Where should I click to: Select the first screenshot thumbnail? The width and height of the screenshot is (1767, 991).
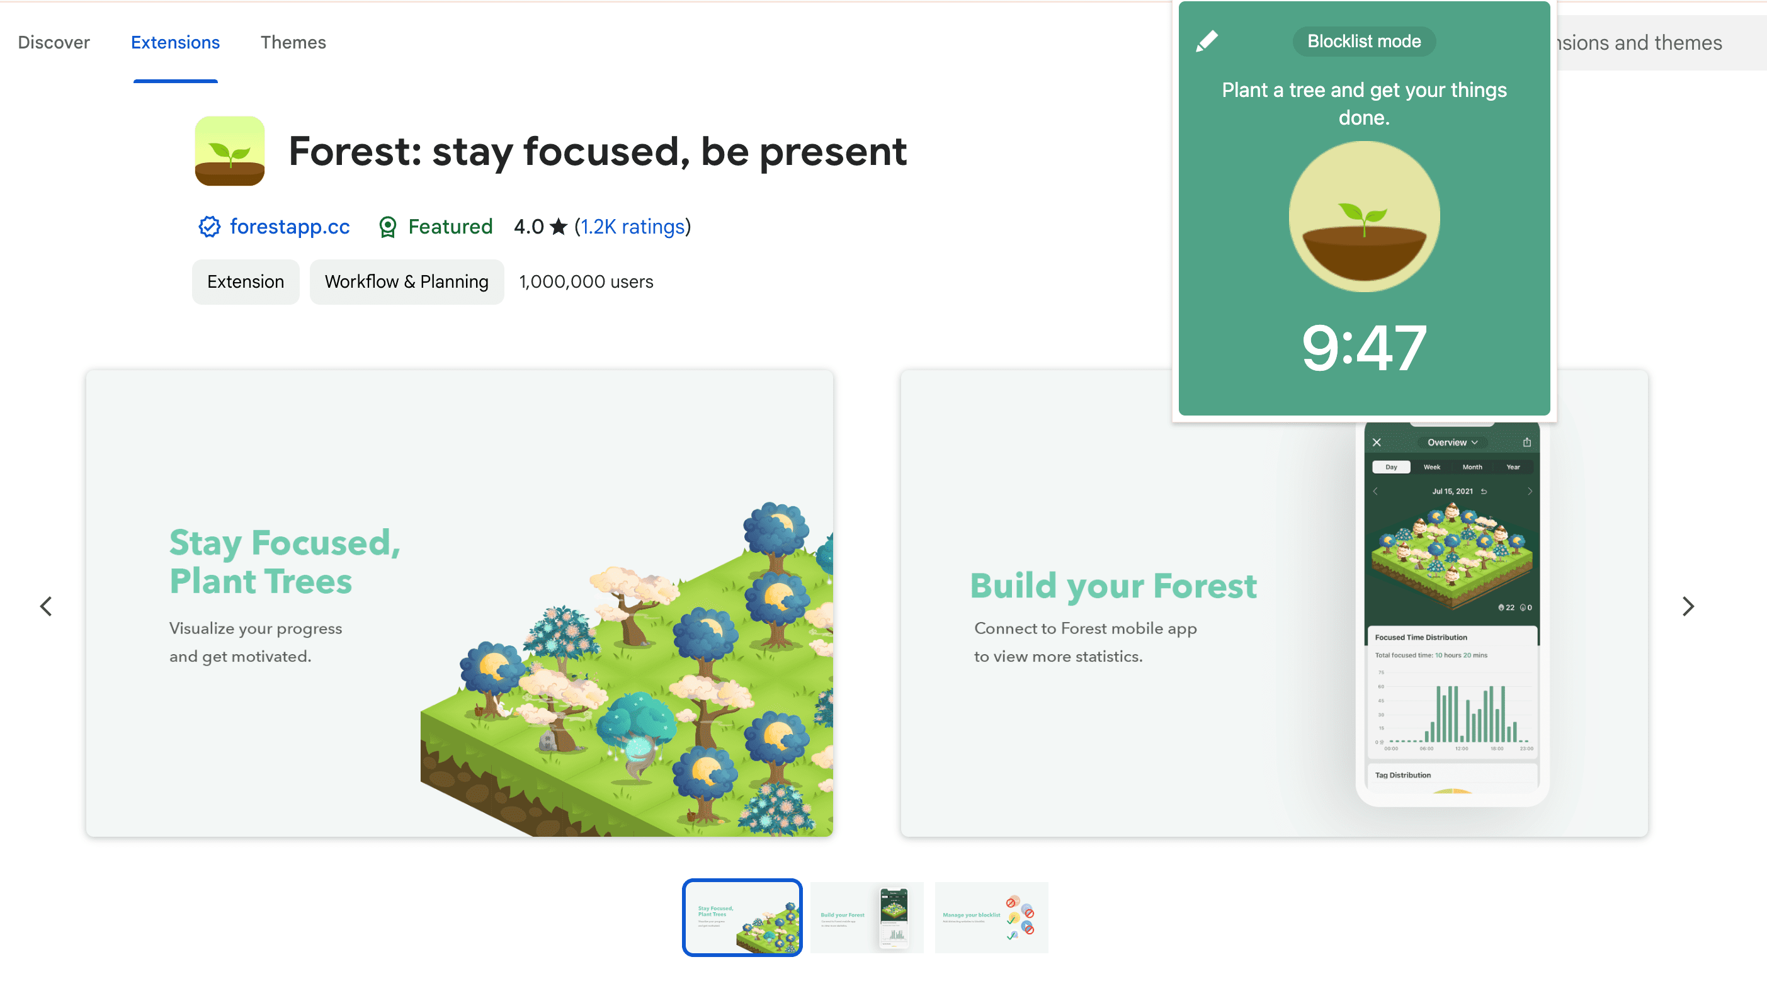(x=742, y=917)
